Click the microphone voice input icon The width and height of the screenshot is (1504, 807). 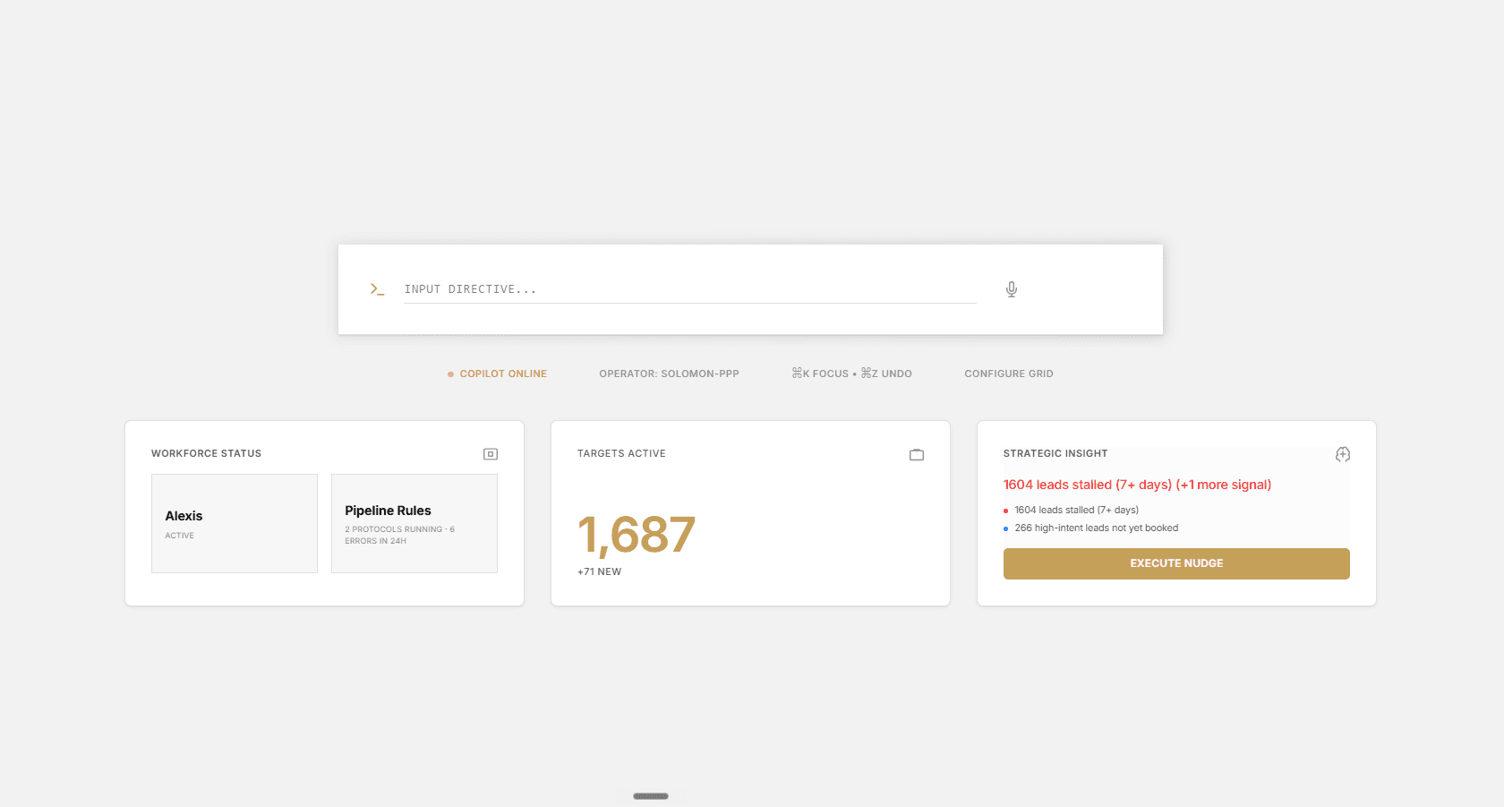tap(1011, 289)
